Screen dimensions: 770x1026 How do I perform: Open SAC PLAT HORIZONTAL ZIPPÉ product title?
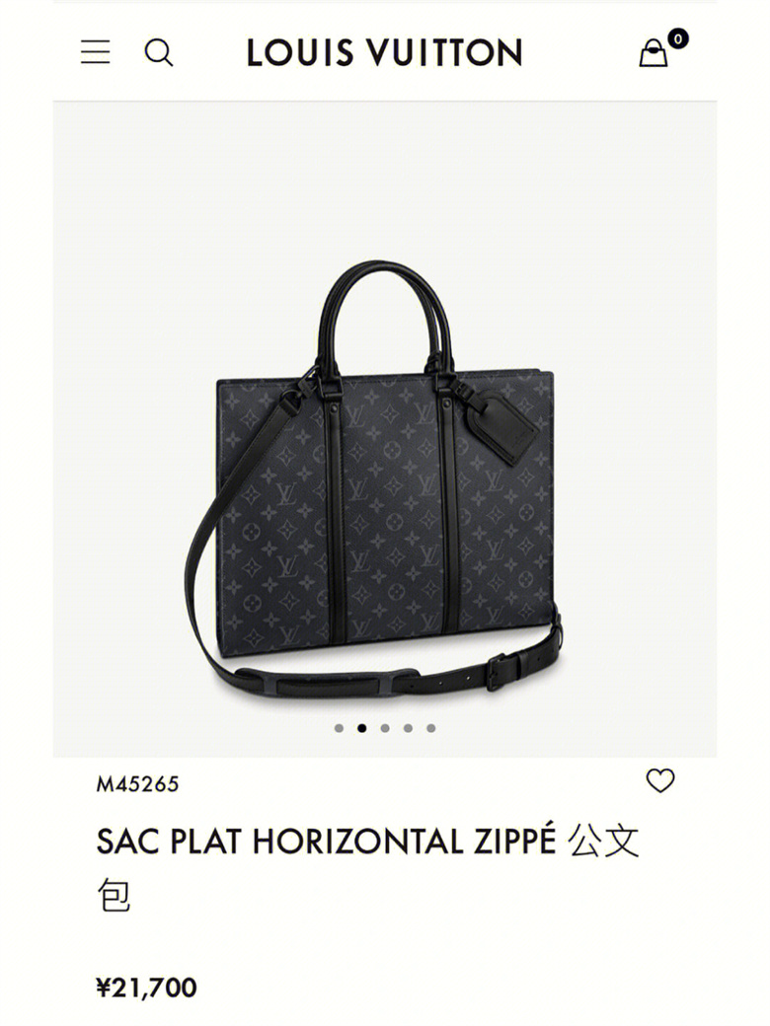367,867
